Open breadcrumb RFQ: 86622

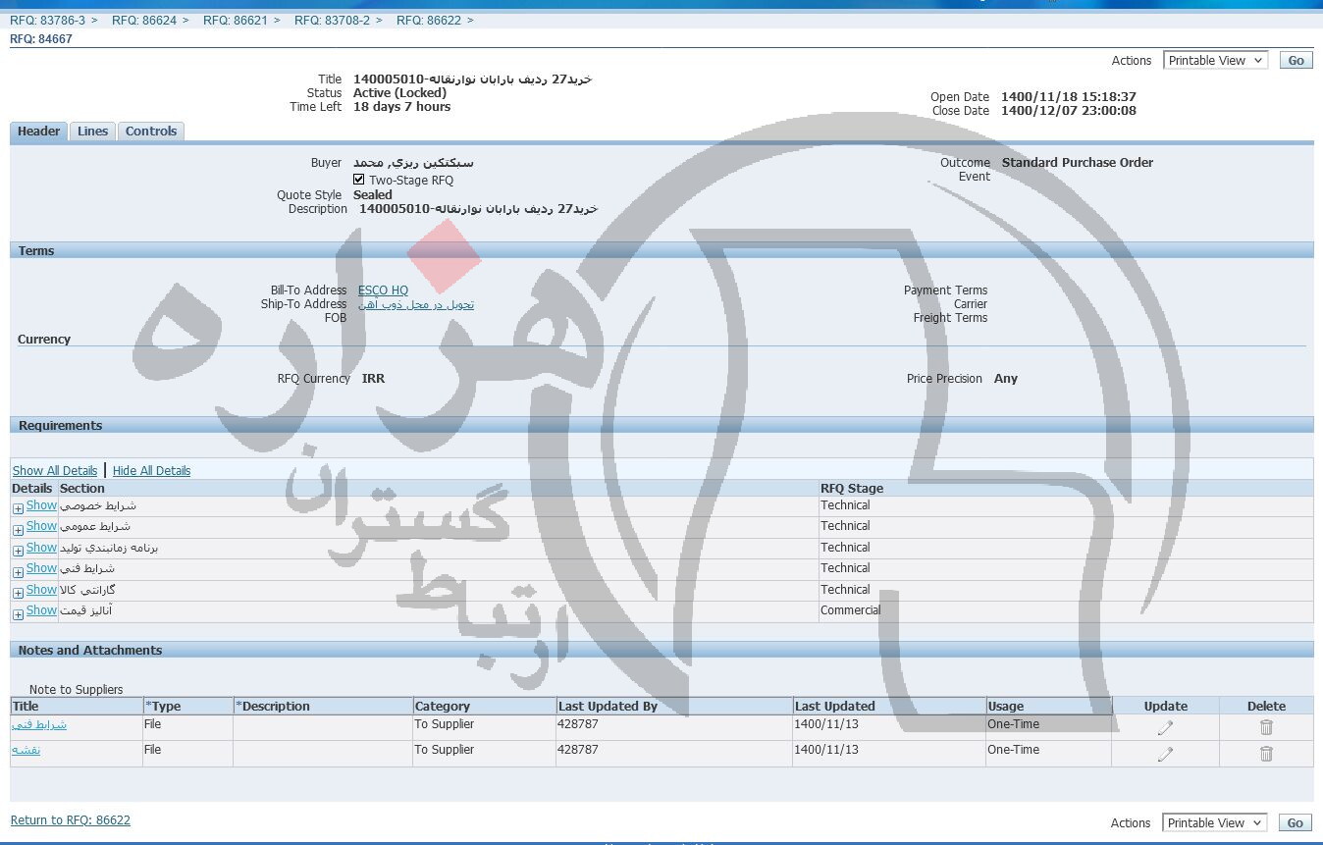click(x=429, y=20)
